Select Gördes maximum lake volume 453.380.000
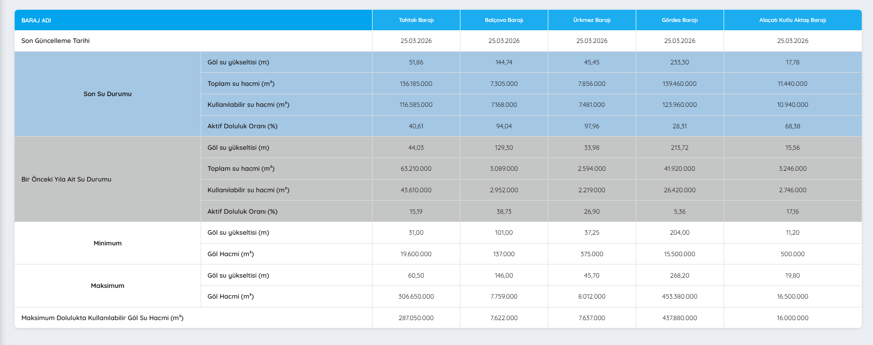Image resolution: width=873 pixels, height=345 pixels. click(x=680, y=297)
